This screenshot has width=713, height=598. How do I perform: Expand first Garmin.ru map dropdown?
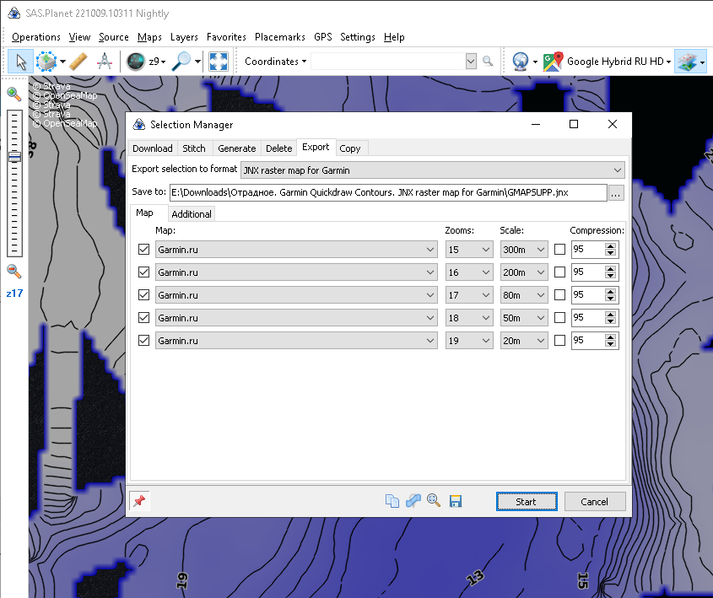tap(296, 250)
